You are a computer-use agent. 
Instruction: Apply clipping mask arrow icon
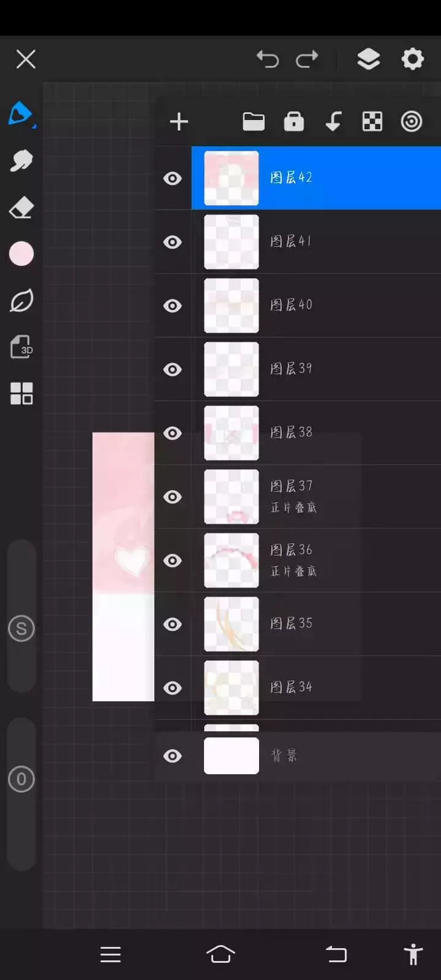[x=333, y=121]
